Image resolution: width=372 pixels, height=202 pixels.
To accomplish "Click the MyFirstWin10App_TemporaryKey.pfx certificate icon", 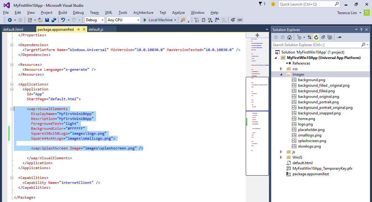I will point(289,168).
